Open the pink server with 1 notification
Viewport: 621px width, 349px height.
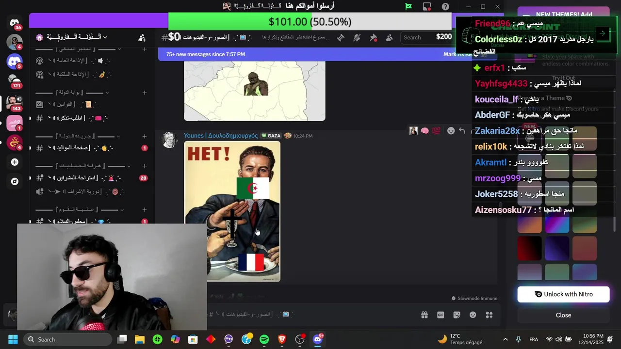pyautogui.click(x=15, y=123)
